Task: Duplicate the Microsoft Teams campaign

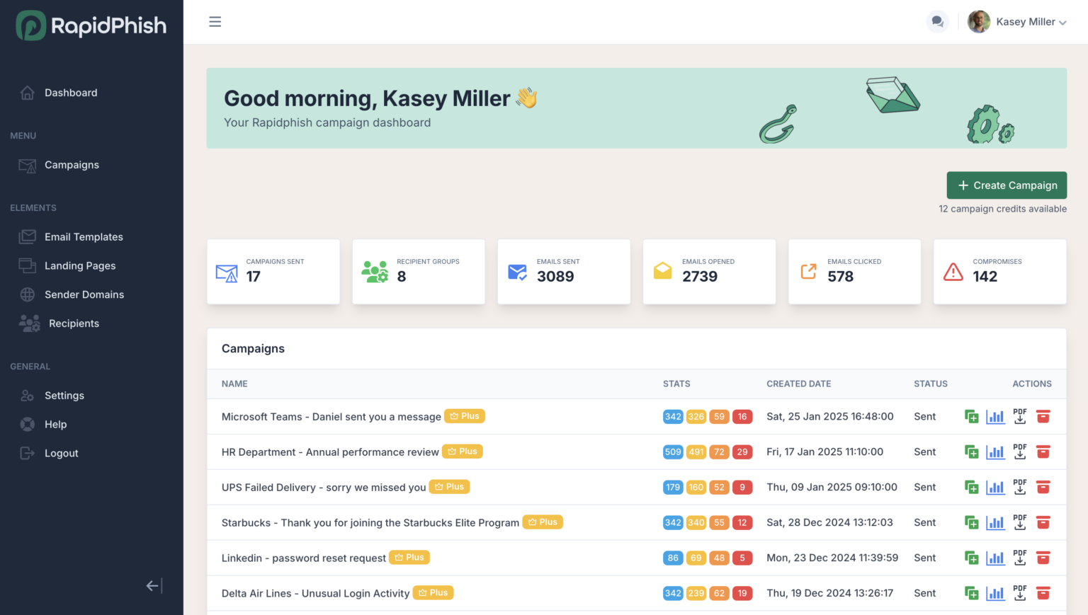Action: tap(971, 416)
